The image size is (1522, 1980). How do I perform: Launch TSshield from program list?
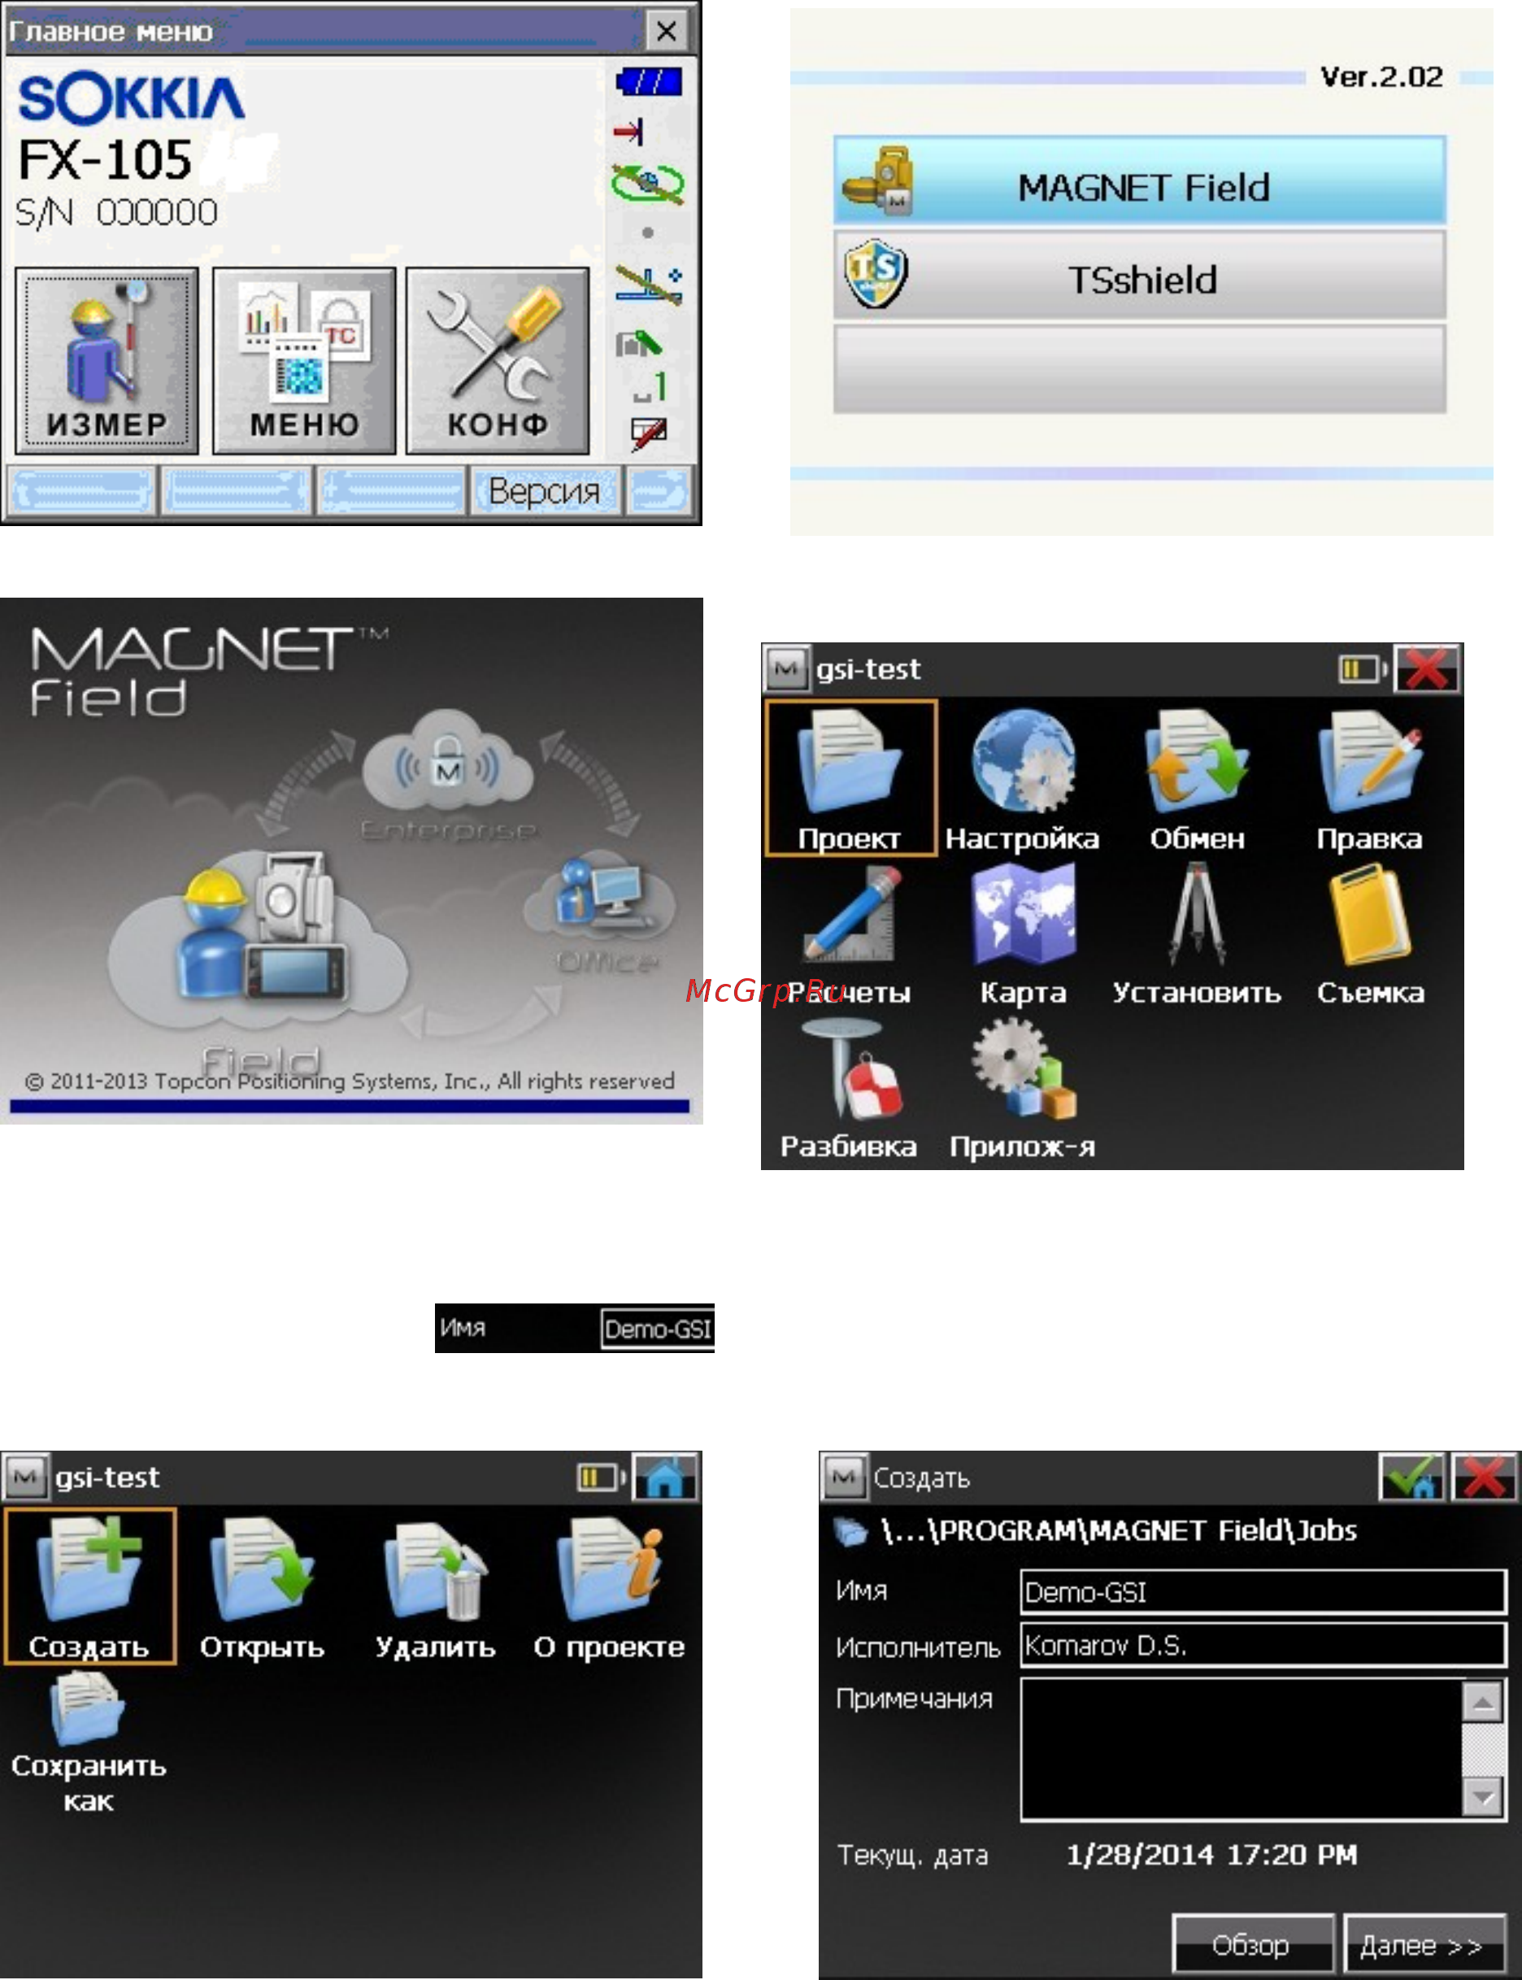(1139, 275)
